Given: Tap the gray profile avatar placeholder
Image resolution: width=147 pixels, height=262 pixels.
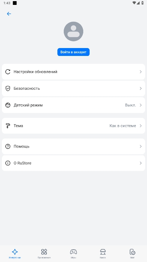Looking at the screenshot, I should pos(73,32).
